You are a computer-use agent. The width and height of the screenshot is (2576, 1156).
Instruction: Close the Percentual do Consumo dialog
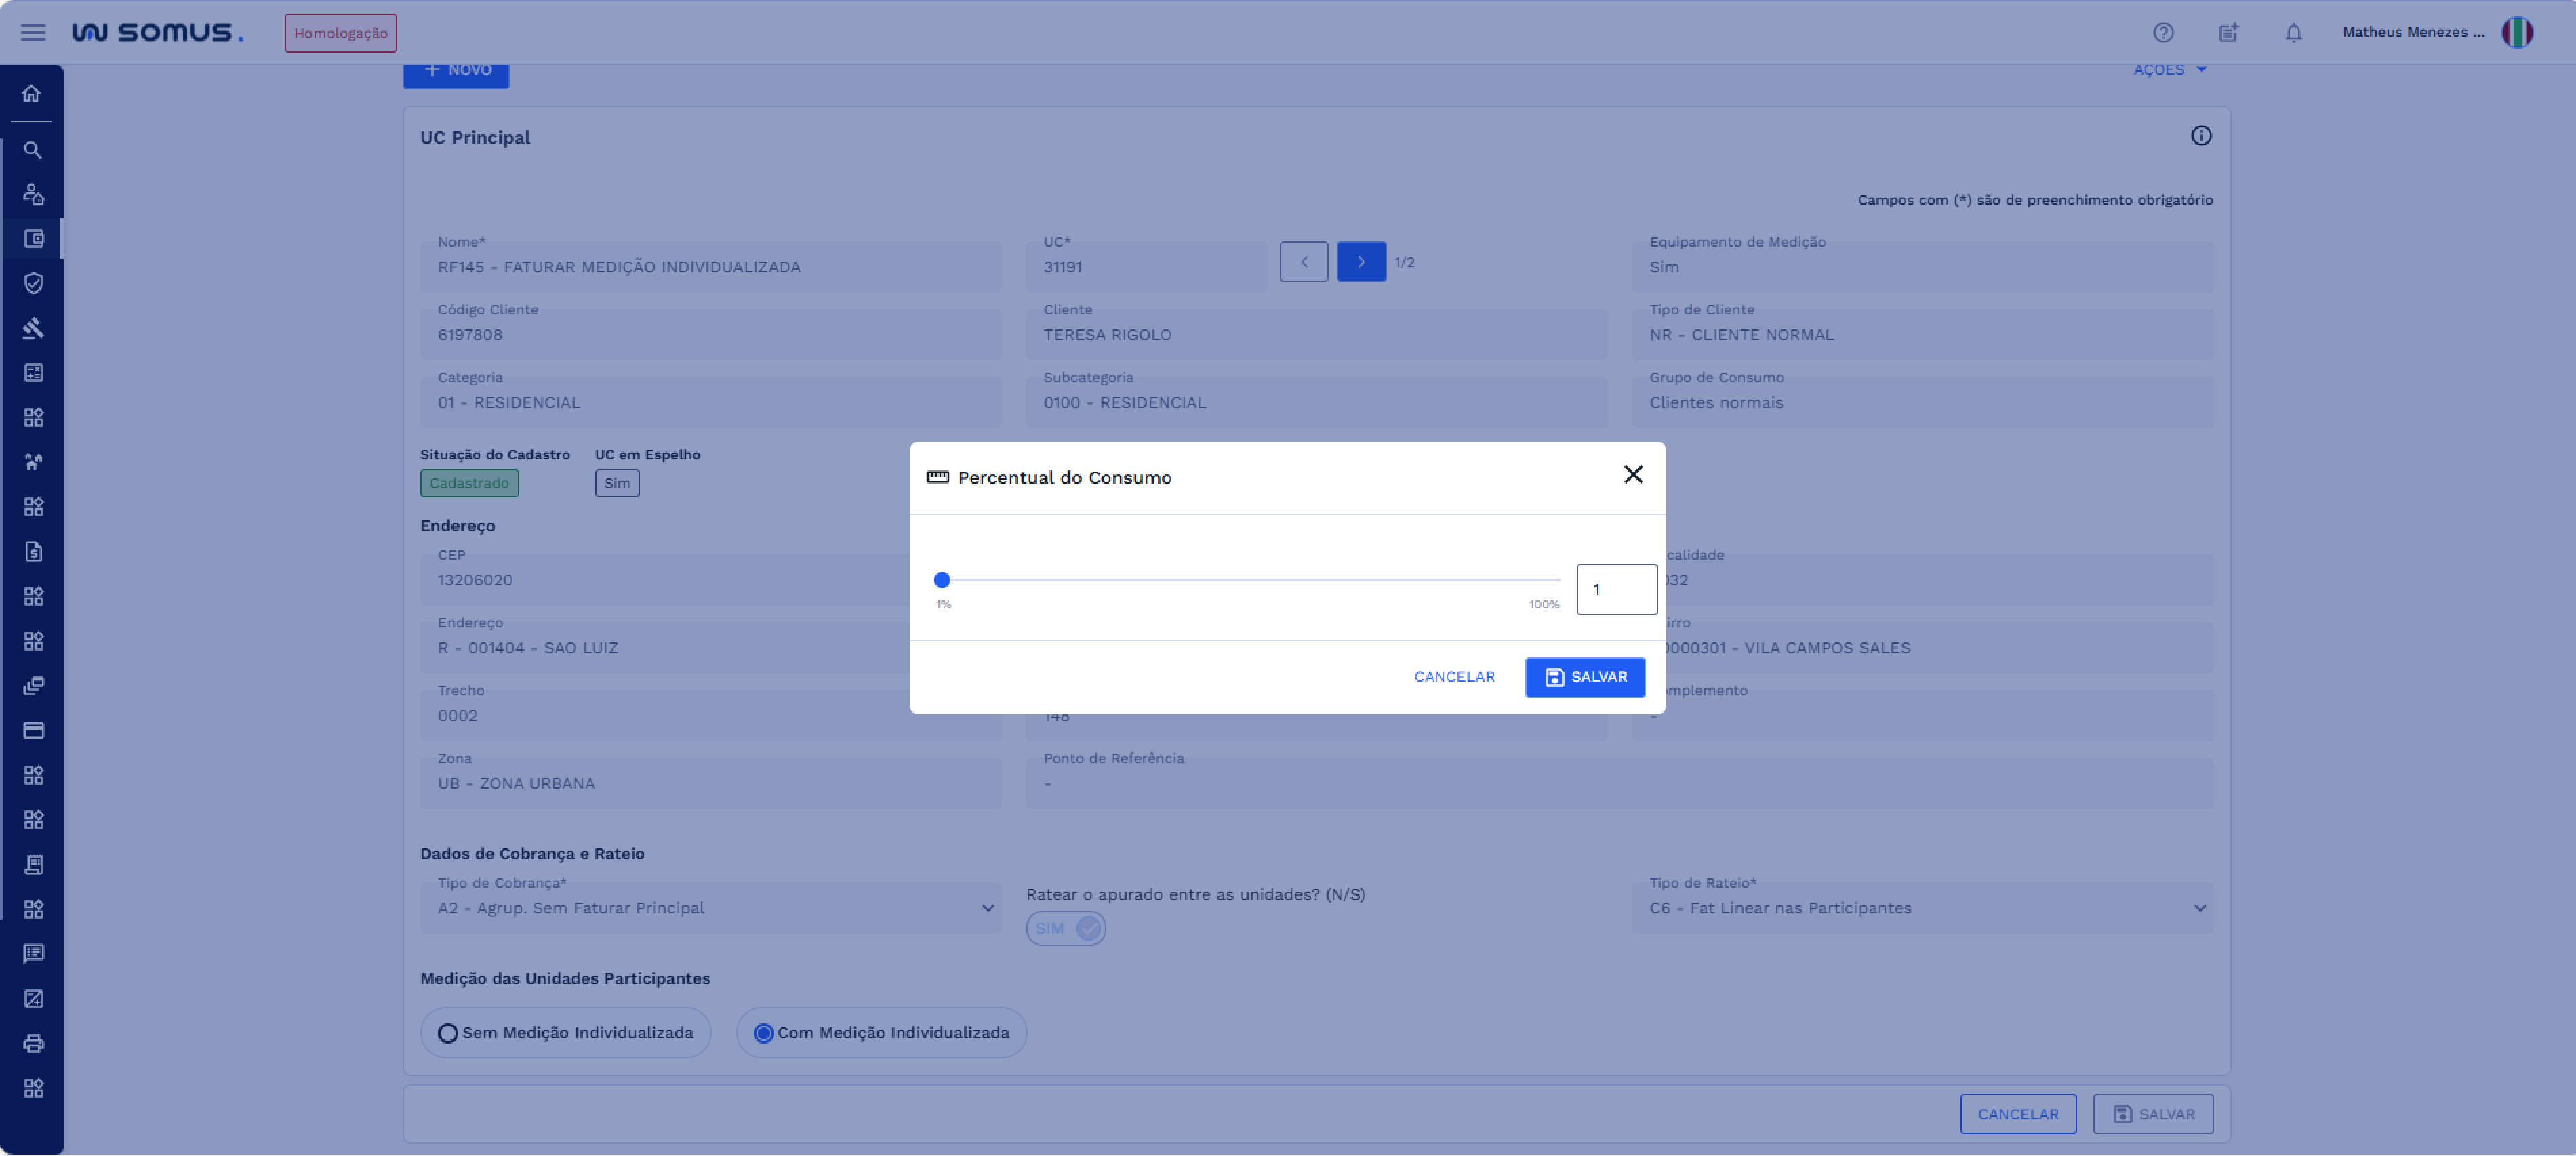1632,475
